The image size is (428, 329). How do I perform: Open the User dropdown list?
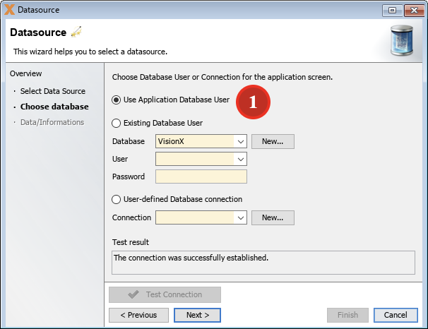[240, 159]
